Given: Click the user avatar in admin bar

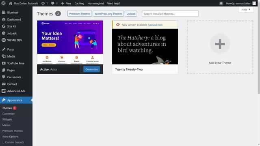Looking at the screenshot, I should tap(254, 3).
